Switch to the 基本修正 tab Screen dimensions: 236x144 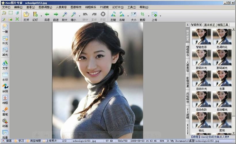point(210,25)
